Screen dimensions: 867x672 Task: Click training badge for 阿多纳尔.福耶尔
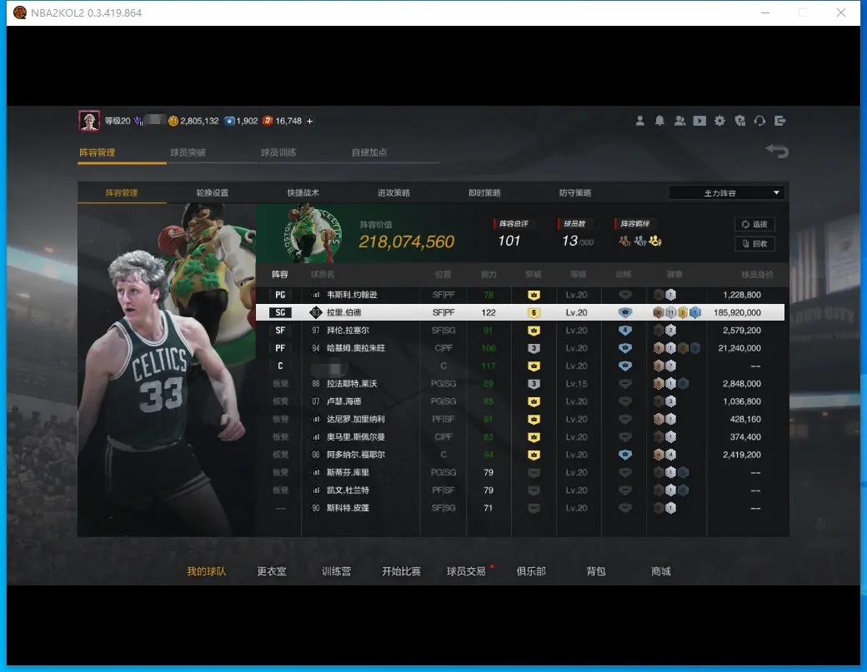coord(624,455)
